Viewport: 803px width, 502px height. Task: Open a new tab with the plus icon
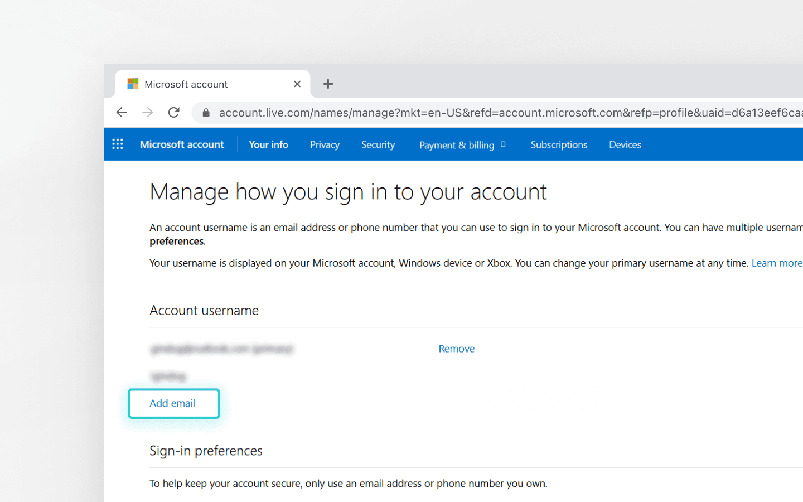tap(328, 84)
